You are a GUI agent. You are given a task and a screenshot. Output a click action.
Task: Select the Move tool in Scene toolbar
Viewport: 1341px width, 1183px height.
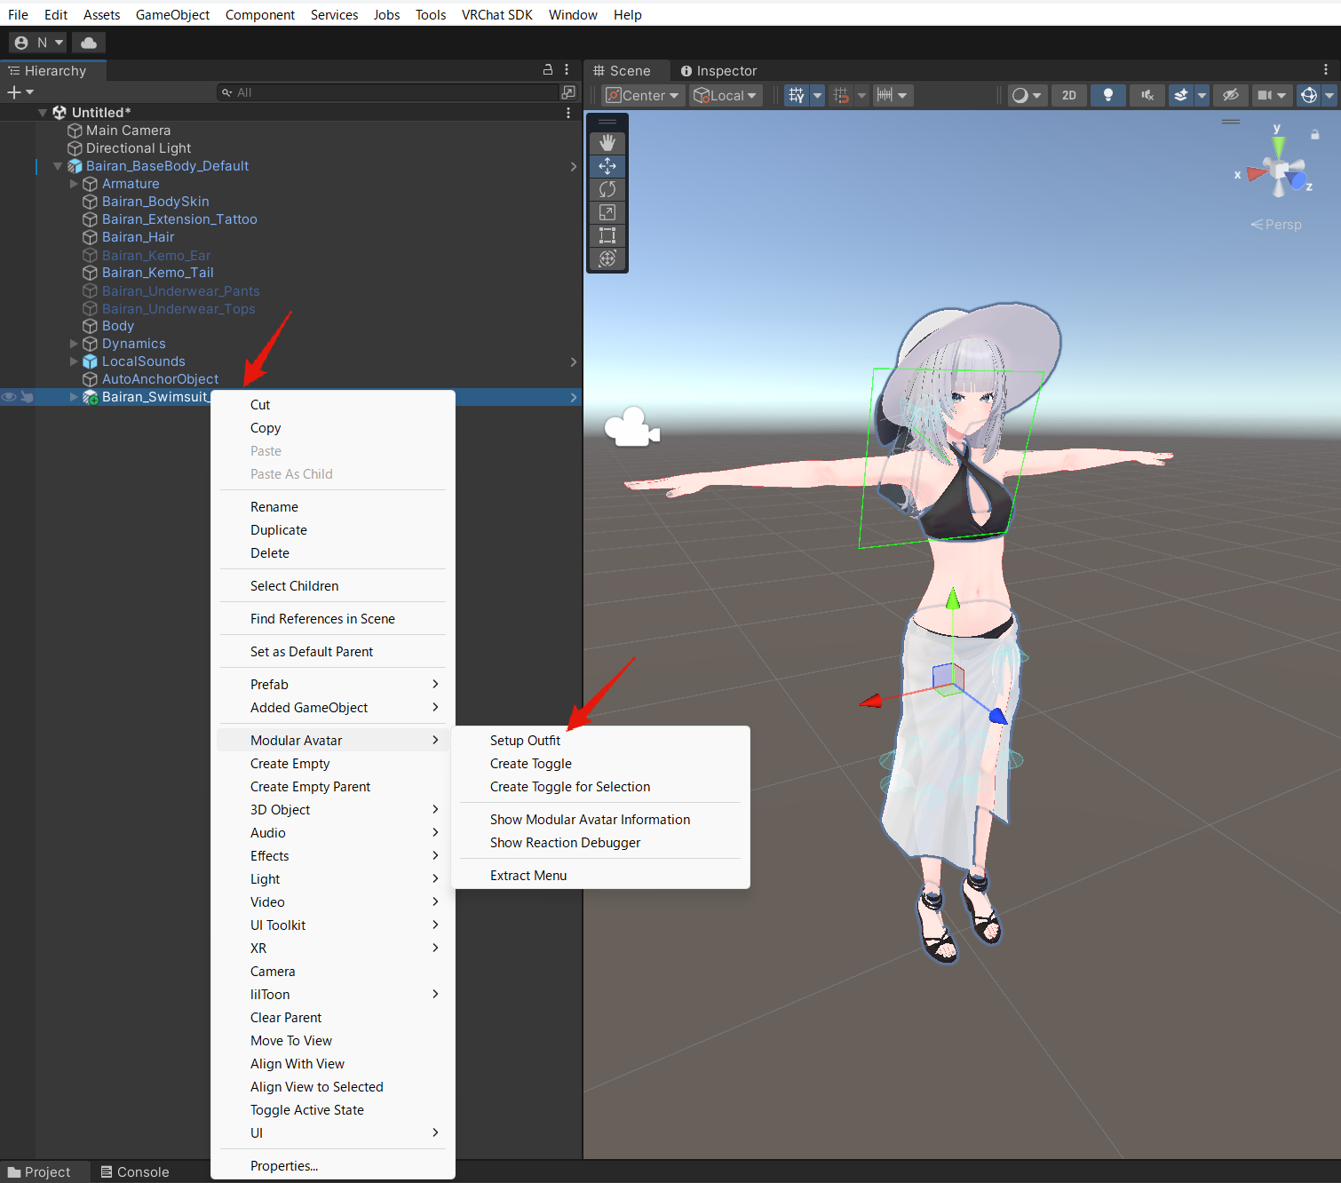607,166
